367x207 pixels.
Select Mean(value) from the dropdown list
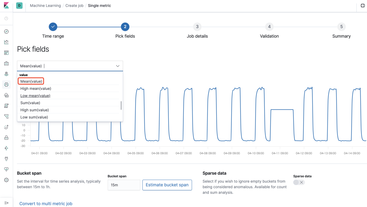coord(31,81)
